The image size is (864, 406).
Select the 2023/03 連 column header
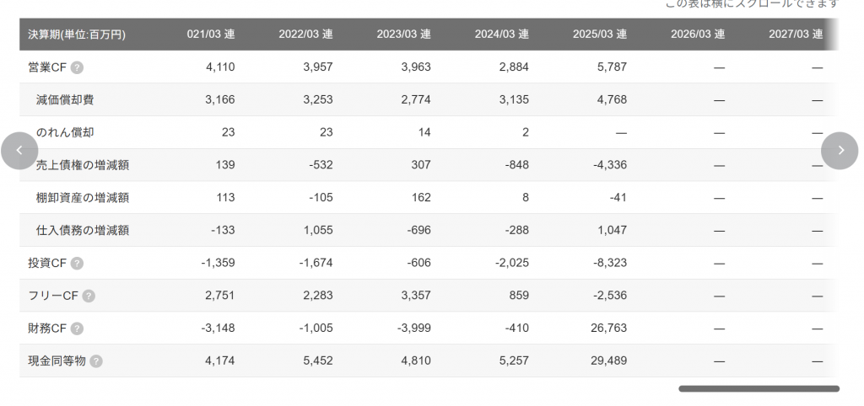403,35
